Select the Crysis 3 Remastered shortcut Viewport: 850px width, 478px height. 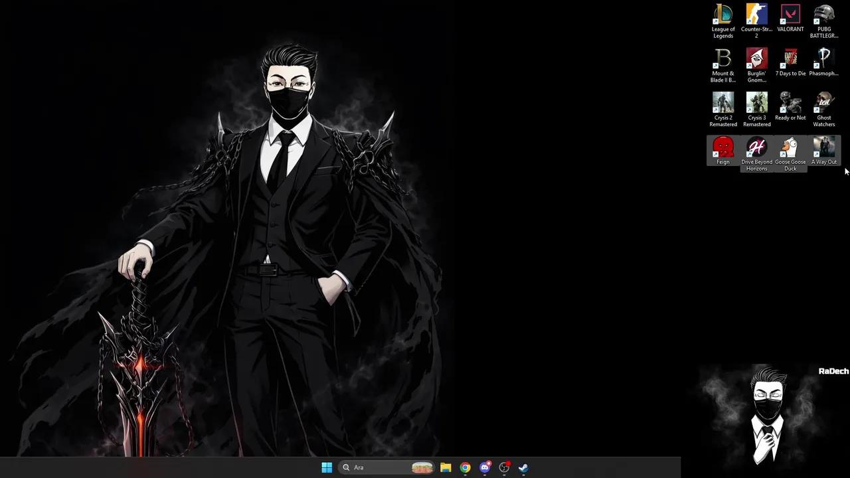pyautogui.click(x=756, y=110)
